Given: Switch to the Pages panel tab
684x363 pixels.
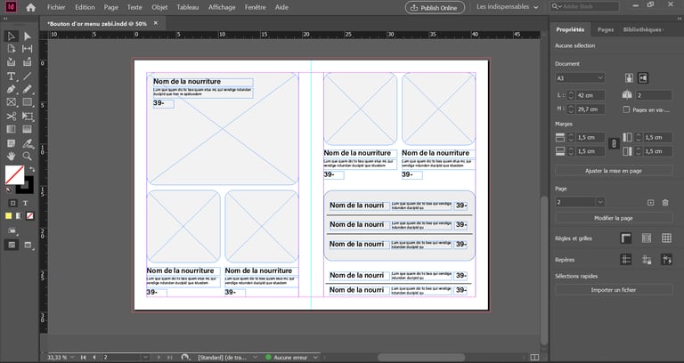Looking at the screenshot, I should click(606, 29).
